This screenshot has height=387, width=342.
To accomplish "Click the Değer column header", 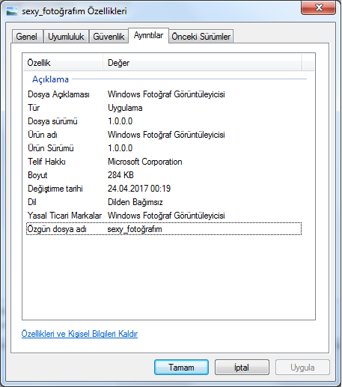I will click(x=202, y=63).
